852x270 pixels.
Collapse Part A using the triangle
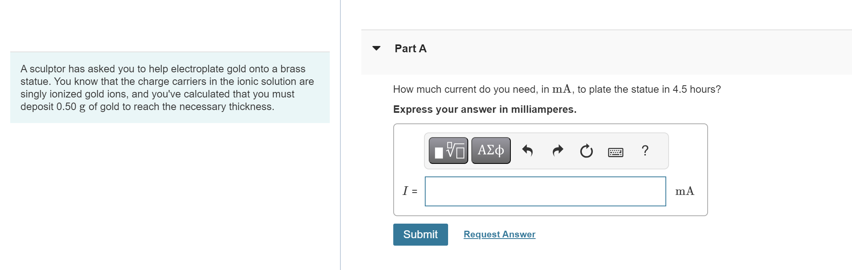[376, 48]
